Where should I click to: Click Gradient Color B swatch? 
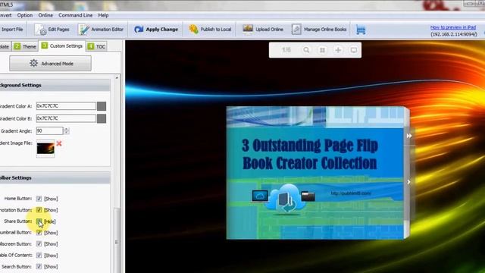click(102, 118)
